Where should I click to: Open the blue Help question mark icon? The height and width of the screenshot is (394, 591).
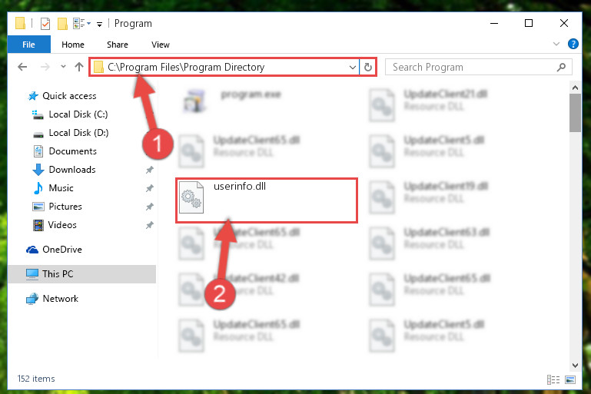point(573,44)
